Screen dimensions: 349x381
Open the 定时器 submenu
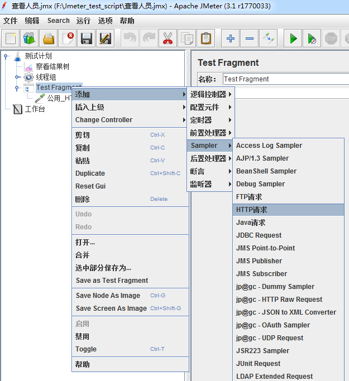click(x=211, y=120)
